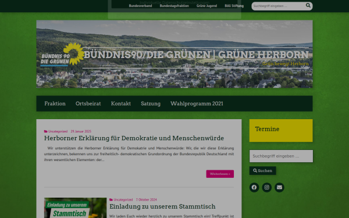Image resolution: width=349 pixels, height=218 pixels.
Task: Open the Satzung menu item
Action: tap(151, 103)
